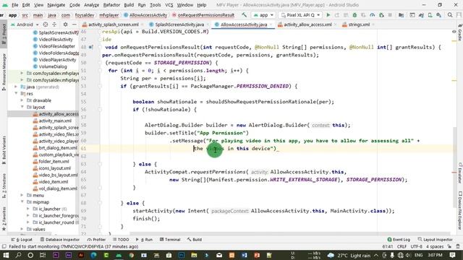Hide the Project panel with the minus icon
Screen dimensions: 463x260
tap(74, 25)
